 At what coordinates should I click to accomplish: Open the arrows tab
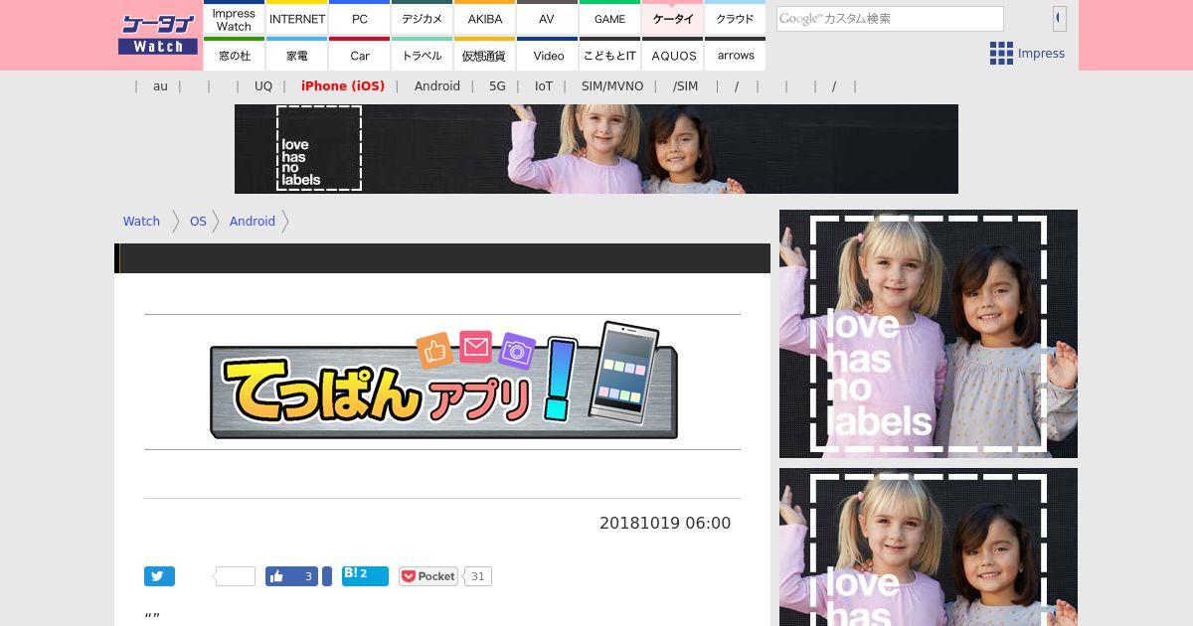[x=736, y=55]
